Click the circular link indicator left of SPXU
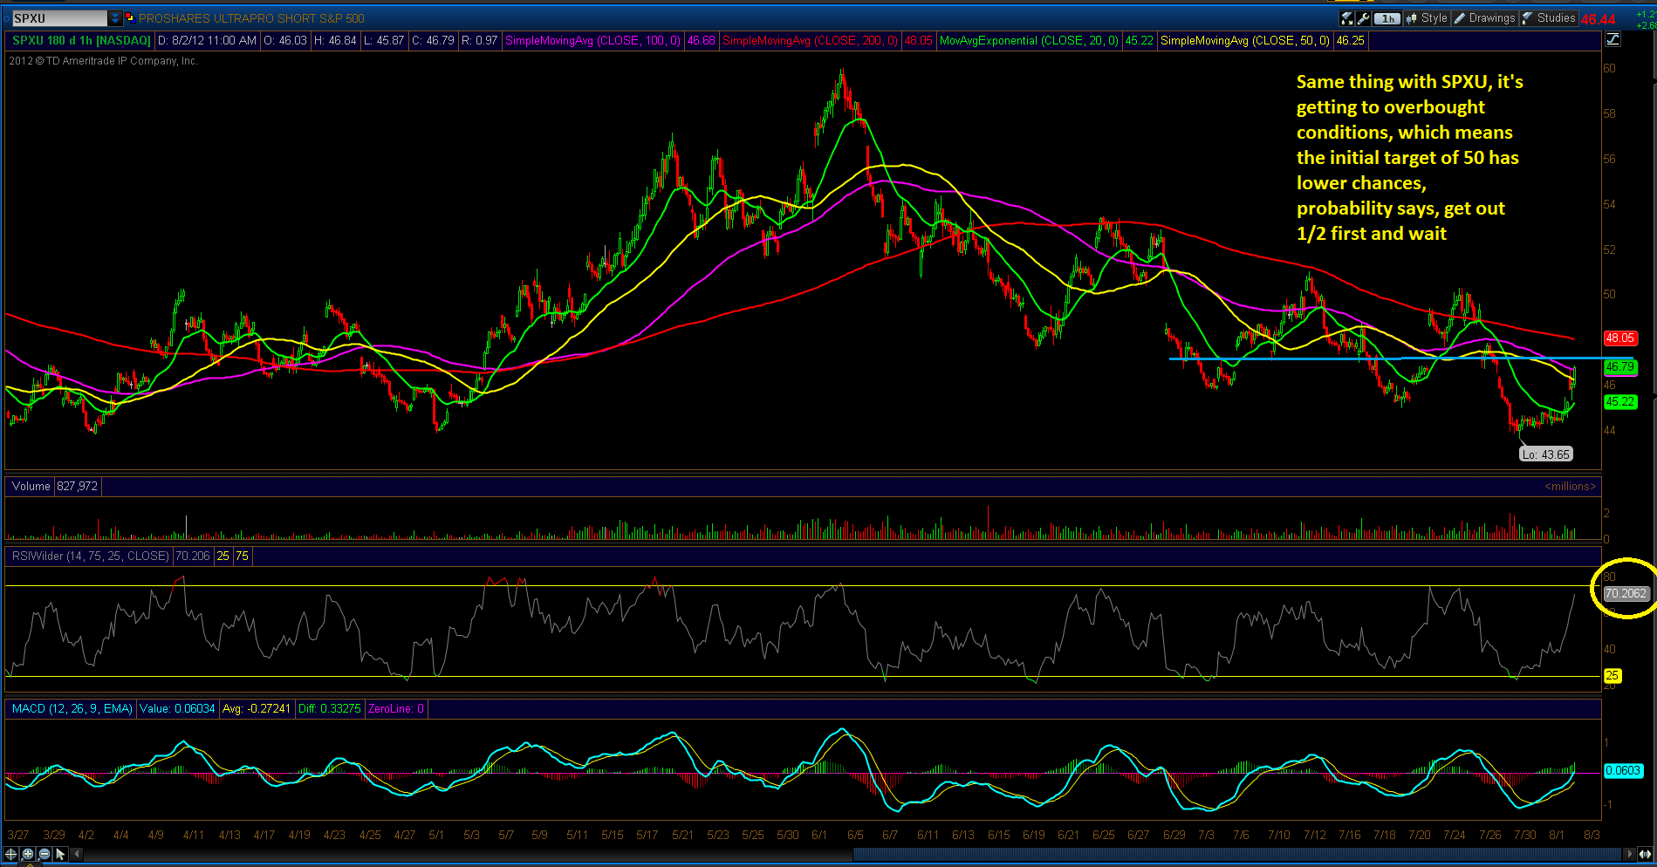This screenshot has width=1657, height=867. coord(5,18)
